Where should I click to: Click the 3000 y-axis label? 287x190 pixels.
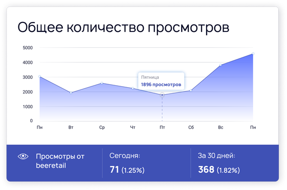27,77
